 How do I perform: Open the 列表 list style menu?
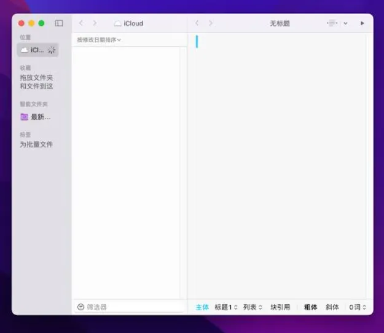pyautogui.click(x=253, y=307)
